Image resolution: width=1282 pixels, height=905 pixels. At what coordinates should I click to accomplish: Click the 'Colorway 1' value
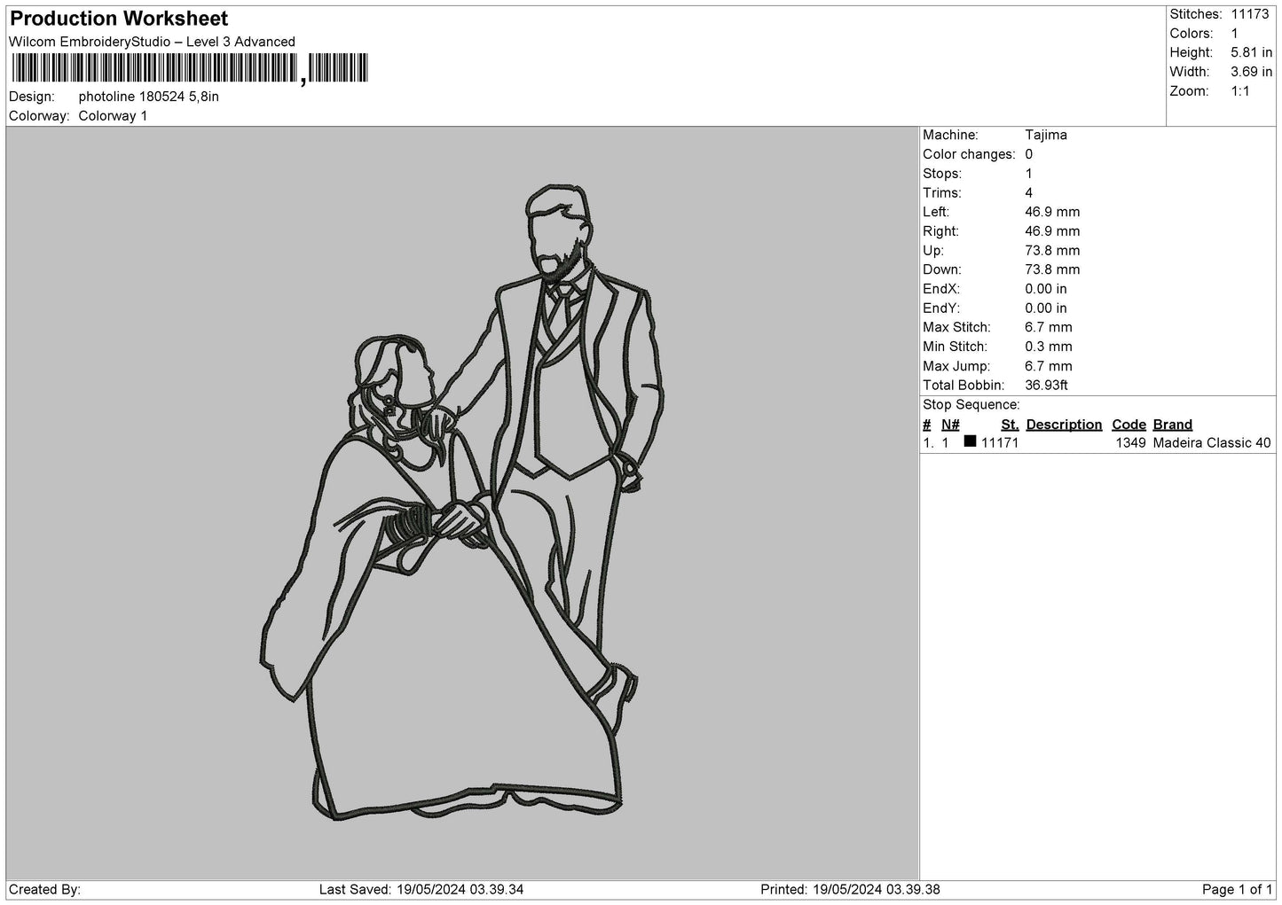point(114,116)
